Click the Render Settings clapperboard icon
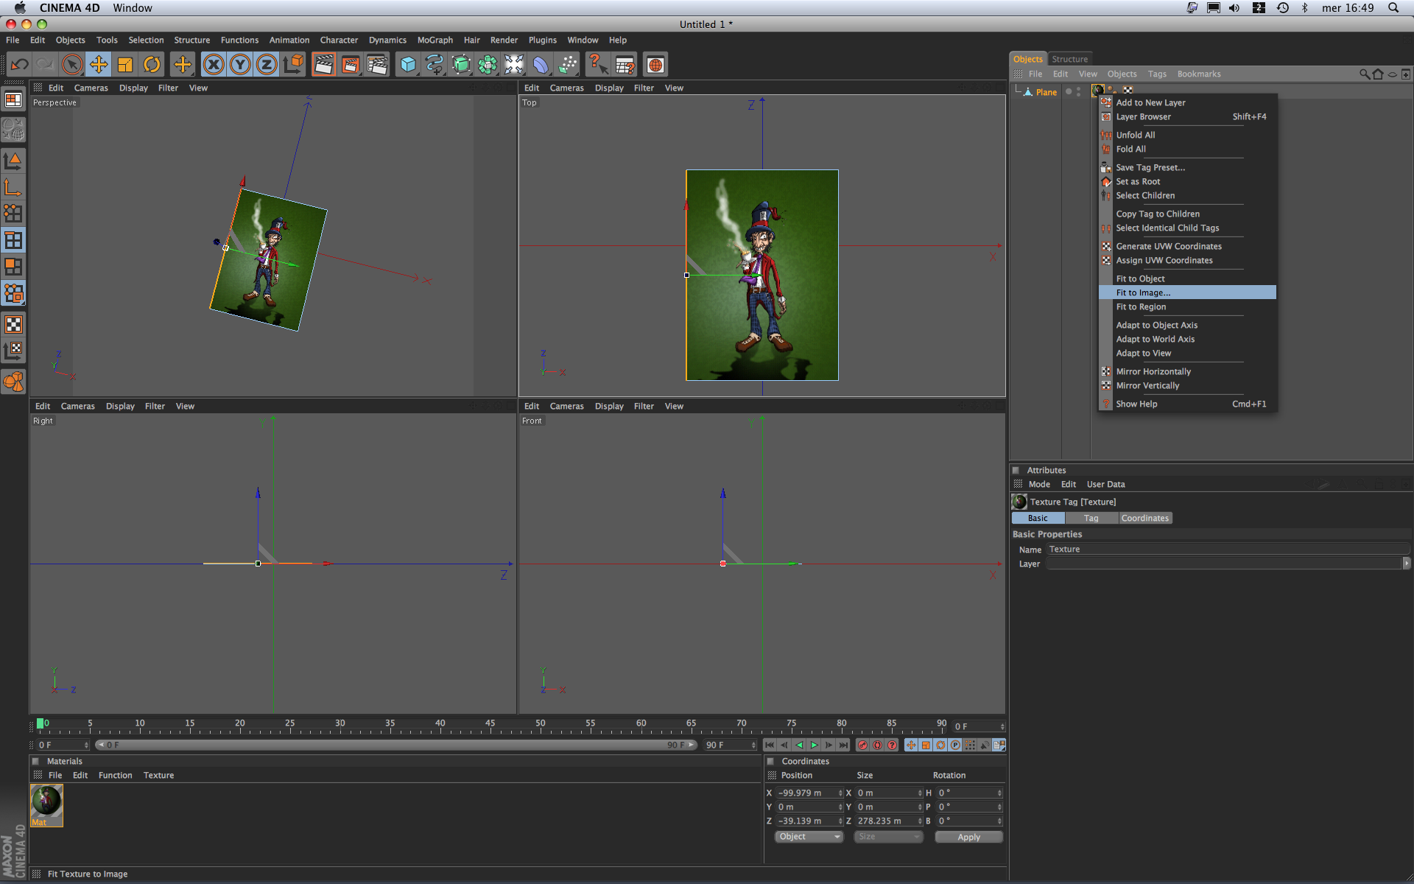 [x=377, y=65]
